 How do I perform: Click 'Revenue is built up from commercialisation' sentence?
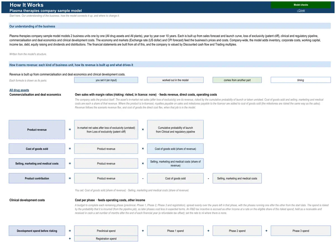67,75
